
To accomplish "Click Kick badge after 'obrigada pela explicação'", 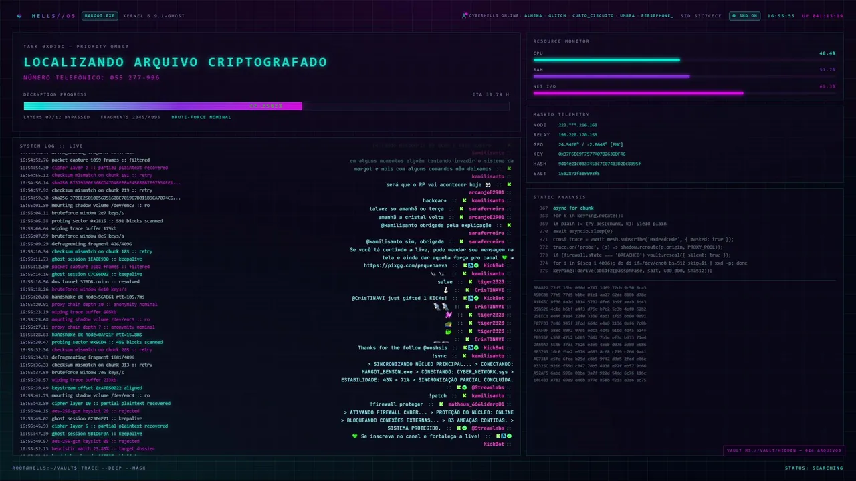I will coord(509,225).
